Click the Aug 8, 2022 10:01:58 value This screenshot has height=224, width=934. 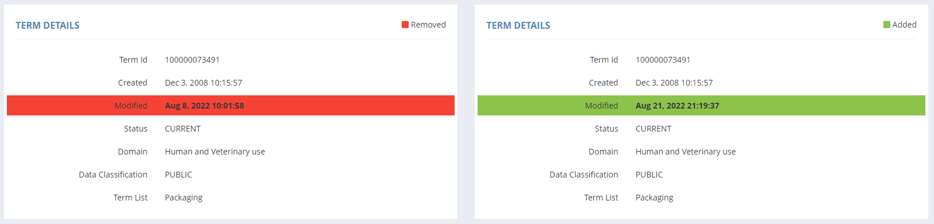pos(205,106)
